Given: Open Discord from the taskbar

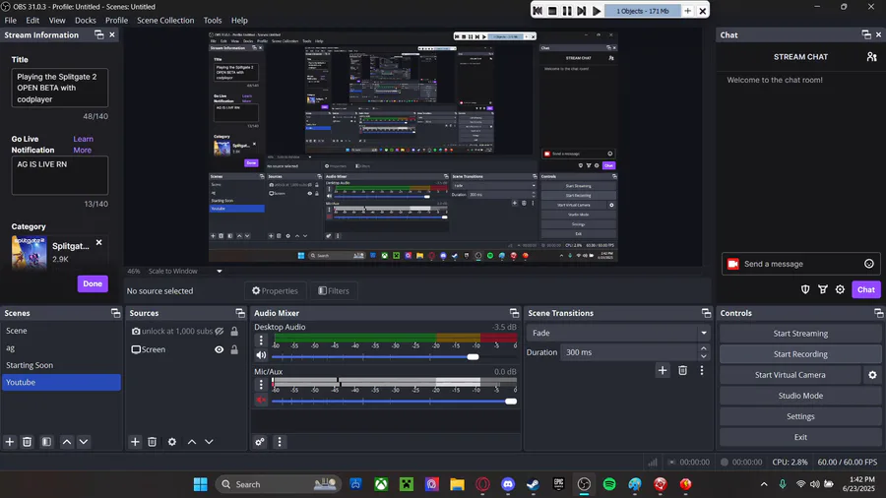Looking at the screenshot, I should (x=507, y=484).
